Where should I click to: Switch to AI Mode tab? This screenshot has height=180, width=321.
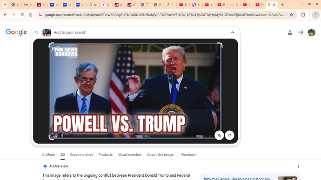click(x=48, y=154)
